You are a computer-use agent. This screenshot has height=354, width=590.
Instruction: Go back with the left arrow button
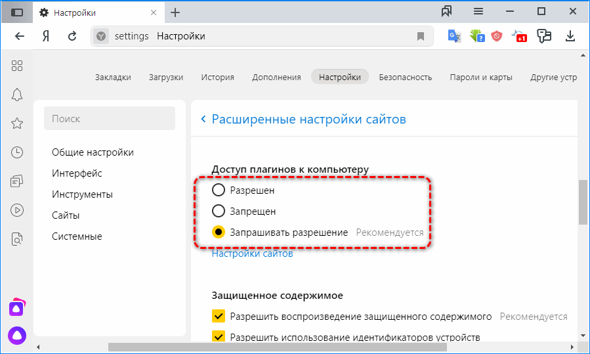coord(20,36)
